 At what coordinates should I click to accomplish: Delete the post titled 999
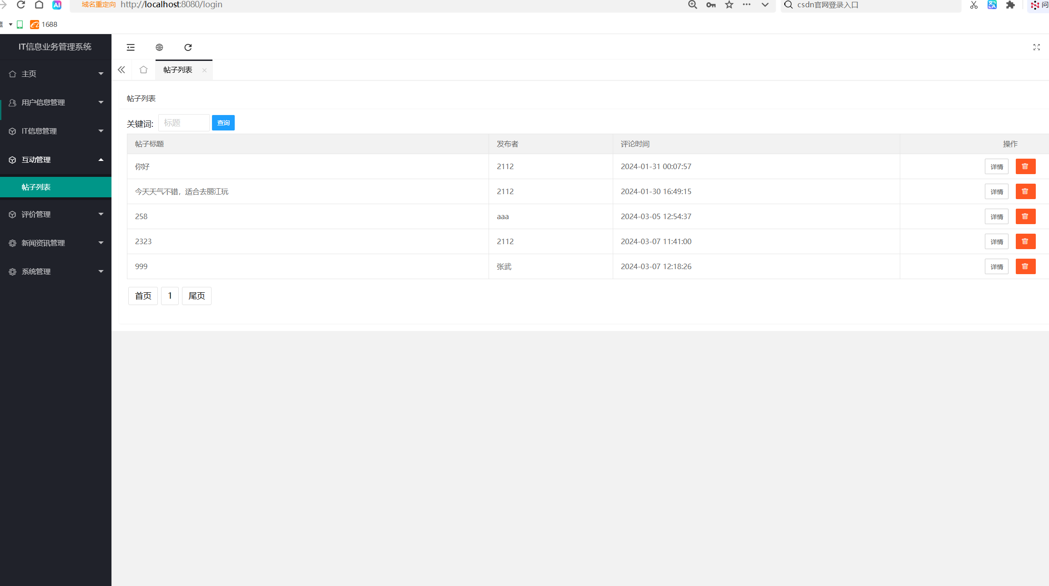[x=1025, y=266]
